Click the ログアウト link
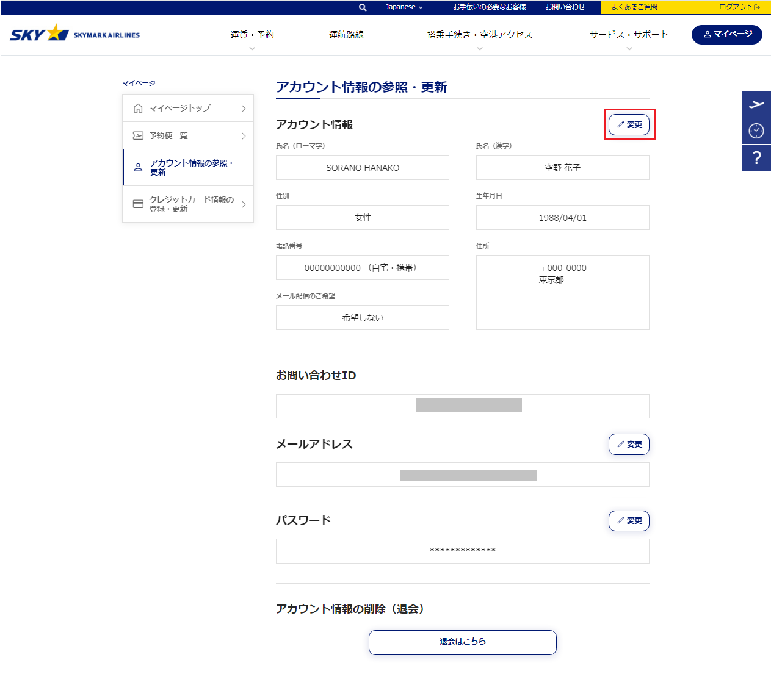 click(739, 7)
